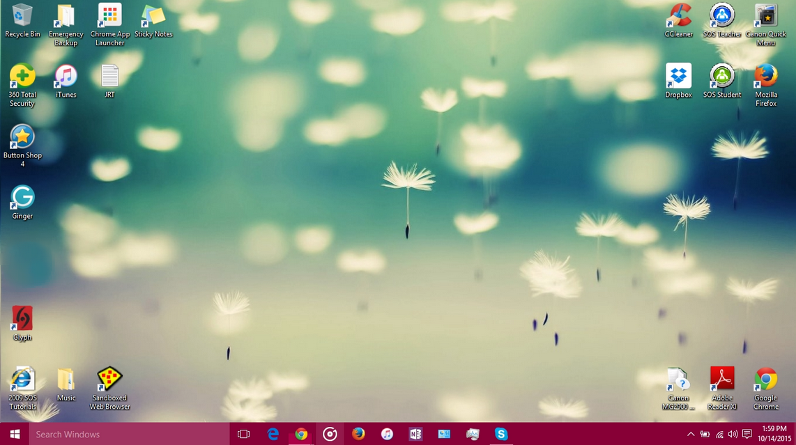Select the SOS Student shortcut
Viewport: 796px width, 445px height.
coord(722,81)
